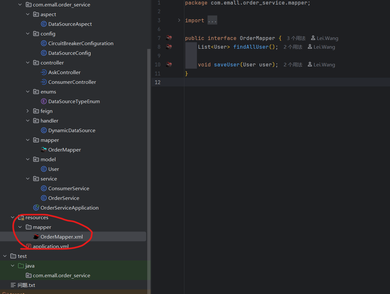Click the ConsumerController icon
390x294 pixels.
(x=44, y=82)
